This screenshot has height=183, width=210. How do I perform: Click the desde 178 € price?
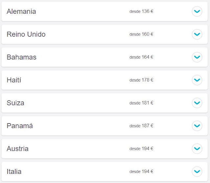click(141, 80)
